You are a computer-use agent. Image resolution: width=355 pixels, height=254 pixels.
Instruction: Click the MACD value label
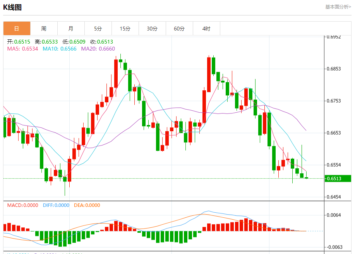coord(22,205)
